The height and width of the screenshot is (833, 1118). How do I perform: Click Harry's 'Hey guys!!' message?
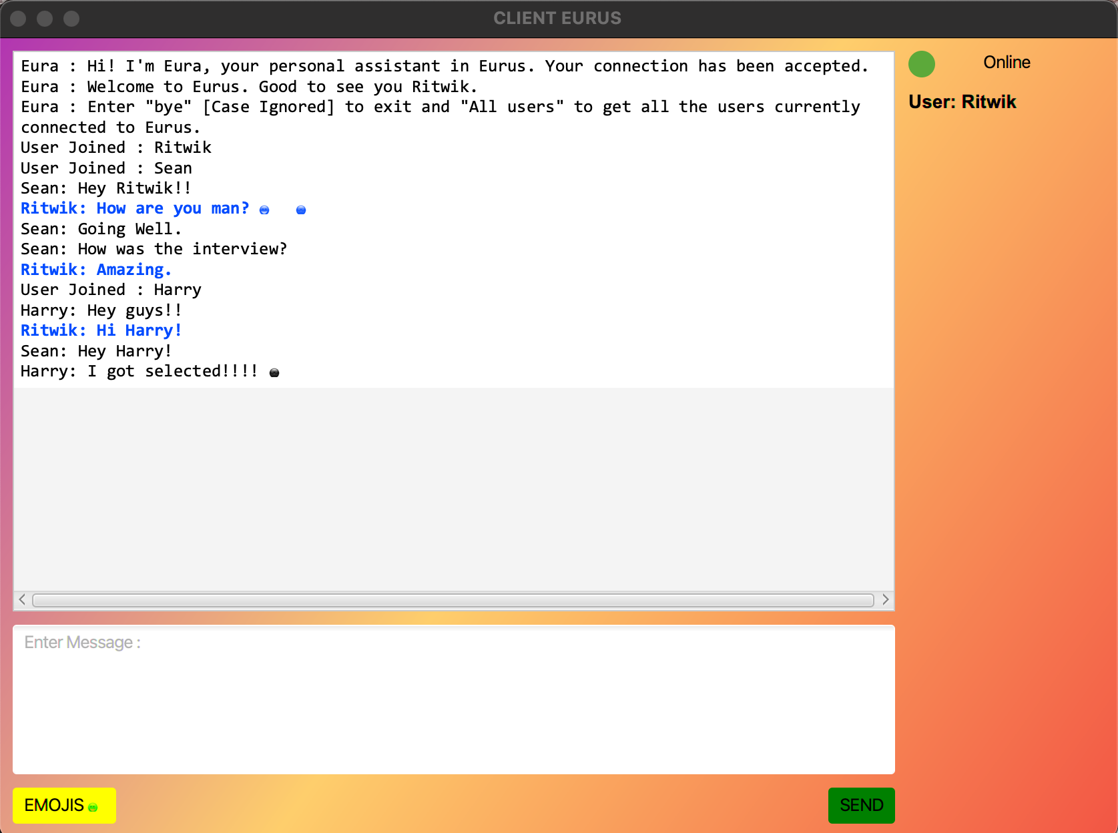coord(101,310)
